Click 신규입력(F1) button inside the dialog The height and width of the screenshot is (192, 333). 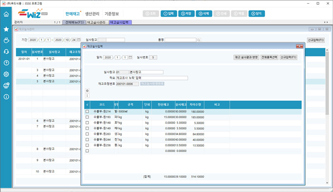[x=288, y=57]
